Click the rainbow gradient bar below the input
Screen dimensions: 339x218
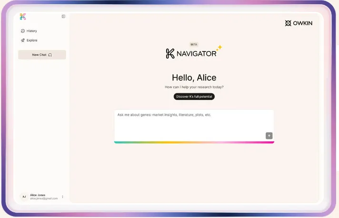[x=194, y=142]
